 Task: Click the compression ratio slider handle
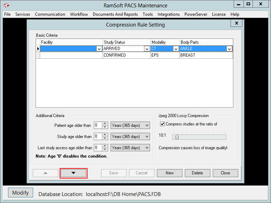point(177,137)
